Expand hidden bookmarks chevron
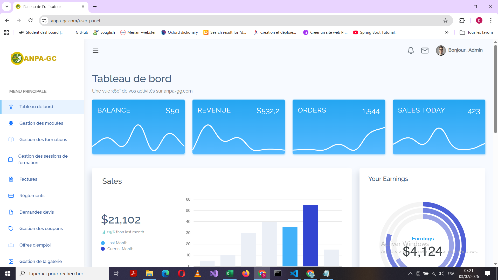 pyautogui.click(x=447, y=32)
